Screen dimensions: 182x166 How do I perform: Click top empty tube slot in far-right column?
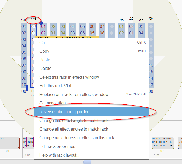click(x=151, y=26)
